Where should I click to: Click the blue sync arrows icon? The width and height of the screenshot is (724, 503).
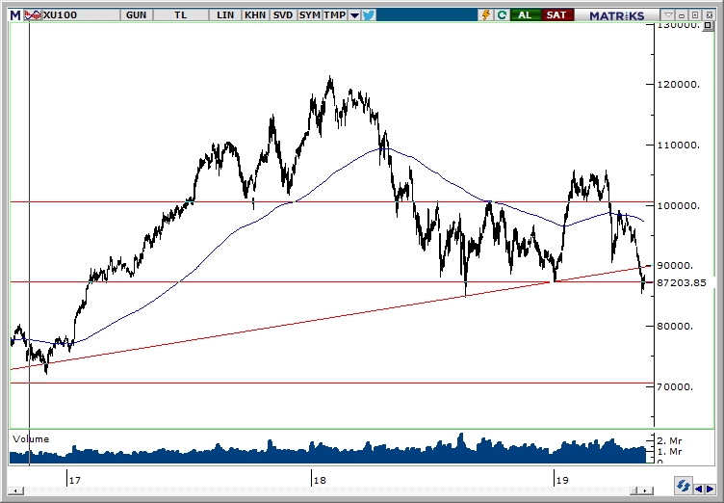pos(683,487)
